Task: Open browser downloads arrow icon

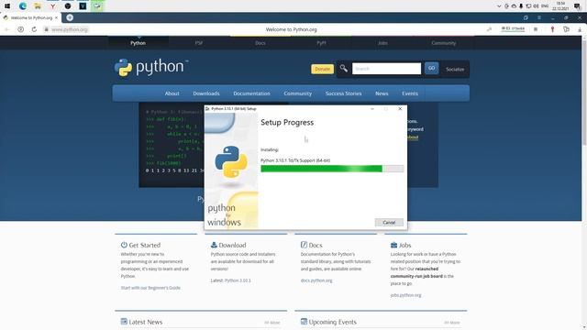Action: (579, 29)
